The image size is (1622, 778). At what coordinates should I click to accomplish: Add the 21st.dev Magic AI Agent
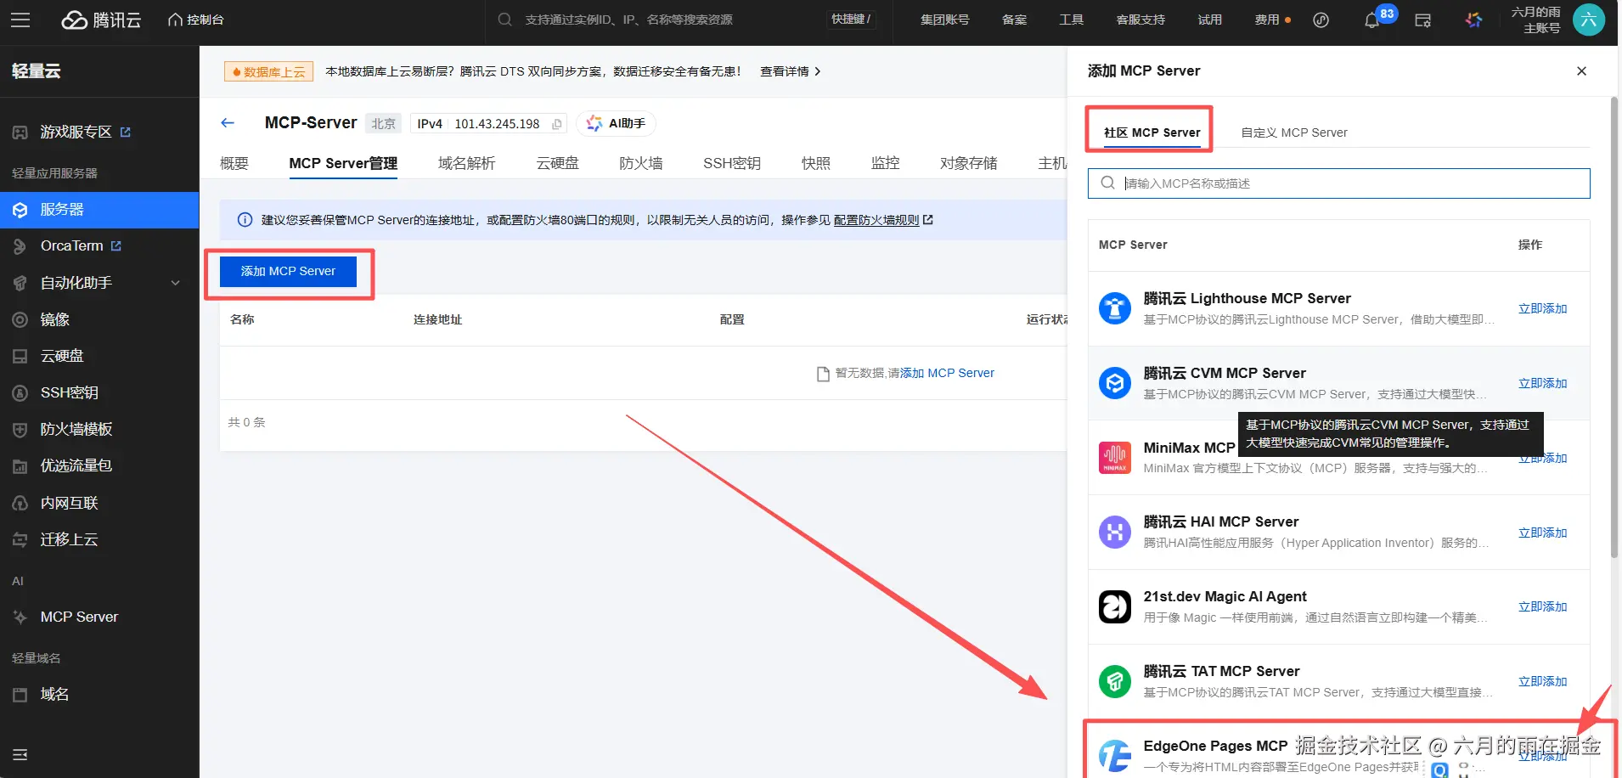point(1542,607)
